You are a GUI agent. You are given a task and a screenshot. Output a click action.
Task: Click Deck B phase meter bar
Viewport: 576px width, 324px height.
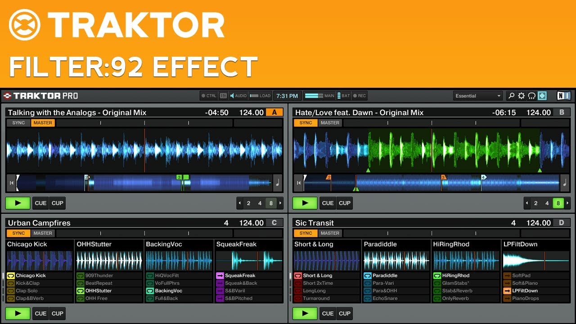pyautogui.click(x=431, y=123)
